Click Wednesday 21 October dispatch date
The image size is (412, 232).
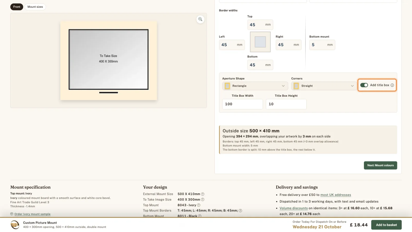click(x=317, y=227)
